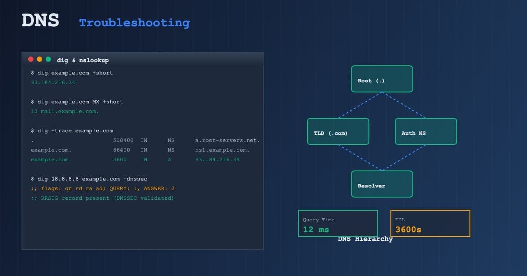527x276 pixels.
Task: Click the DNSSEC validated status link
Action: click(101, 198)
